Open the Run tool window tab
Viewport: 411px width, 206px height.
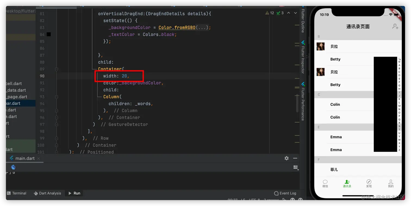pos(74,193)
